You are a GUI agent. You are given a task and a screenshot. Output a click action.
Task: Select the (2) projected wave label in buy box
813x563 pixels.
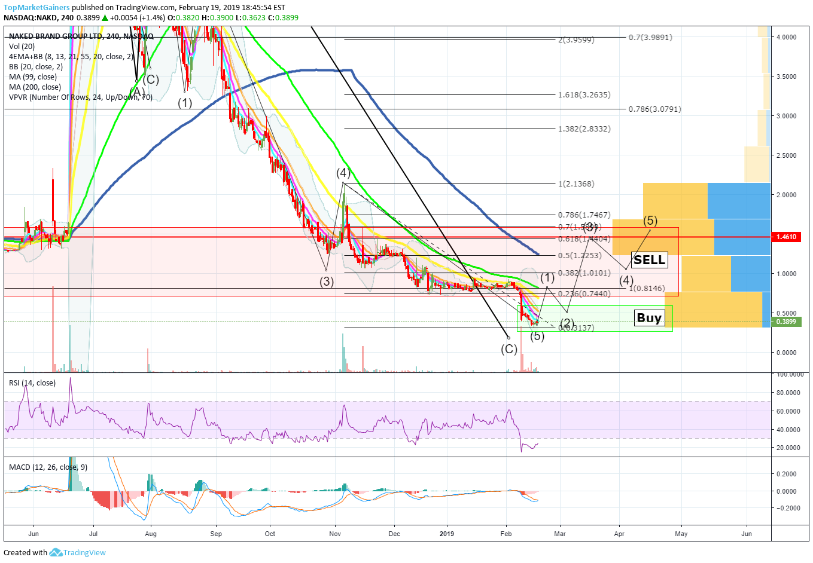point(567,323)
